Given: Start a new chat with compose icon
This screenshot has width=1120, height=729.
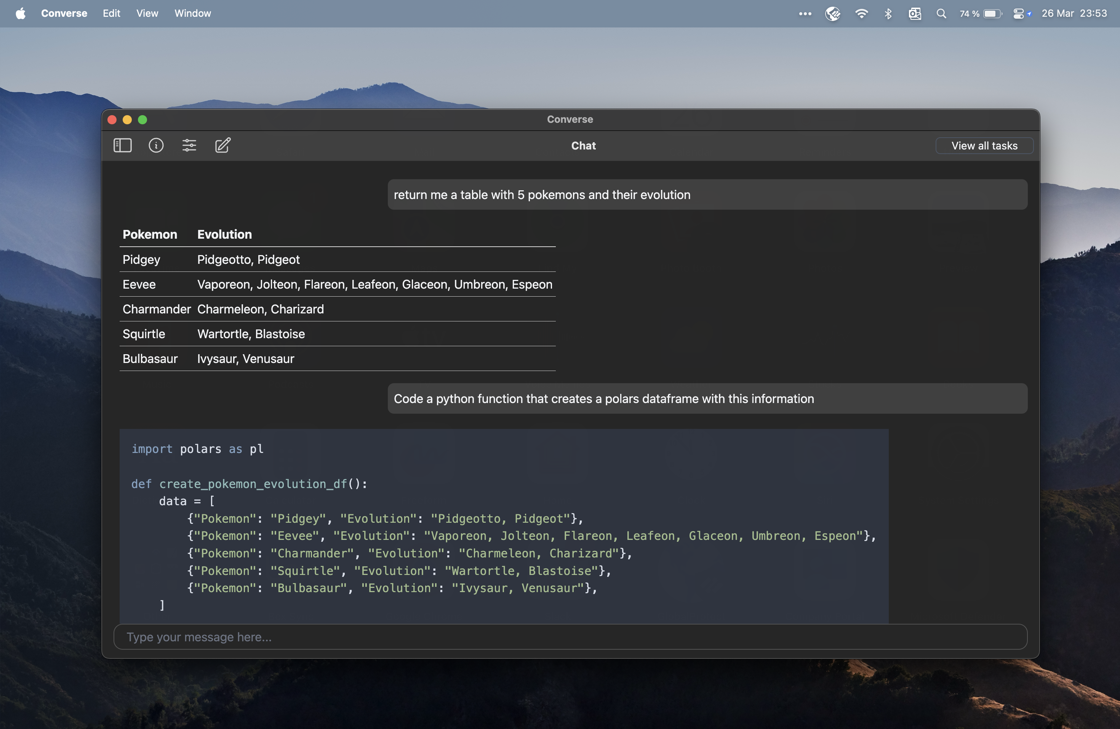Looking at the screenshot, I should [x=222, y=145].
